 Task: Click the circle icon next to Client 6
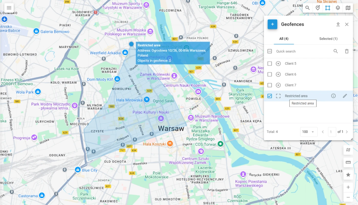point(278,74)
